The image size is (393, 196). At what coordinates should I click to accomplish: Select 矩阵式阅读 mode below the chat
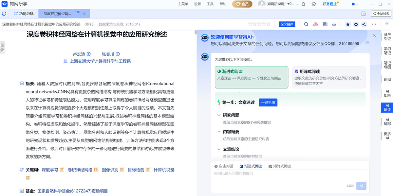(x=280, y=166)
